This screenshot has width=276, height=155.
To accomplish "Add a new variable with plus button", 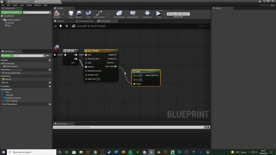I will click(50, 86).
